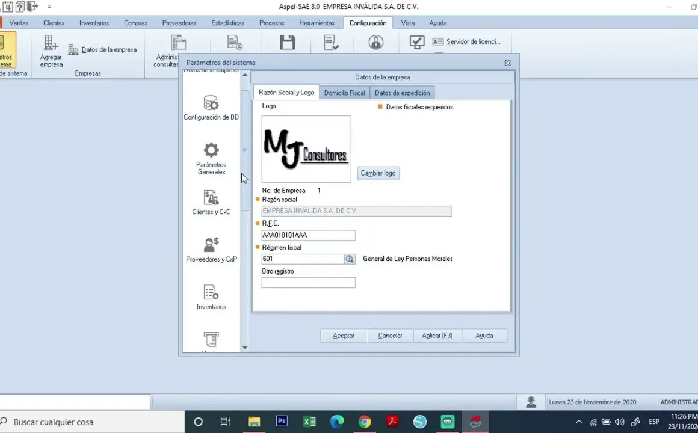This screenshot has height=433, width=698.
Task: Open Excel from taskbar
Action: 309,422
